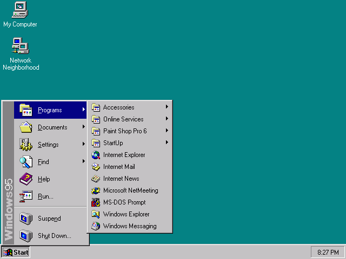The height and width of the screenshot is (259, 346).
Task: Launch MS-DOS Prompt via its label
Action: point(124,202)
